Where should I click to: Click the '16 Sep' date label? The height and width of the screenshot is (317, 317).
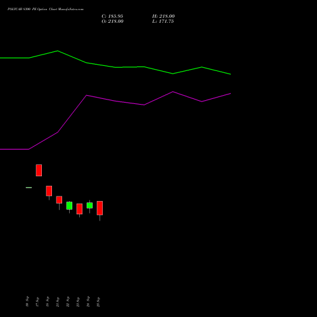[x=27, y=301]
